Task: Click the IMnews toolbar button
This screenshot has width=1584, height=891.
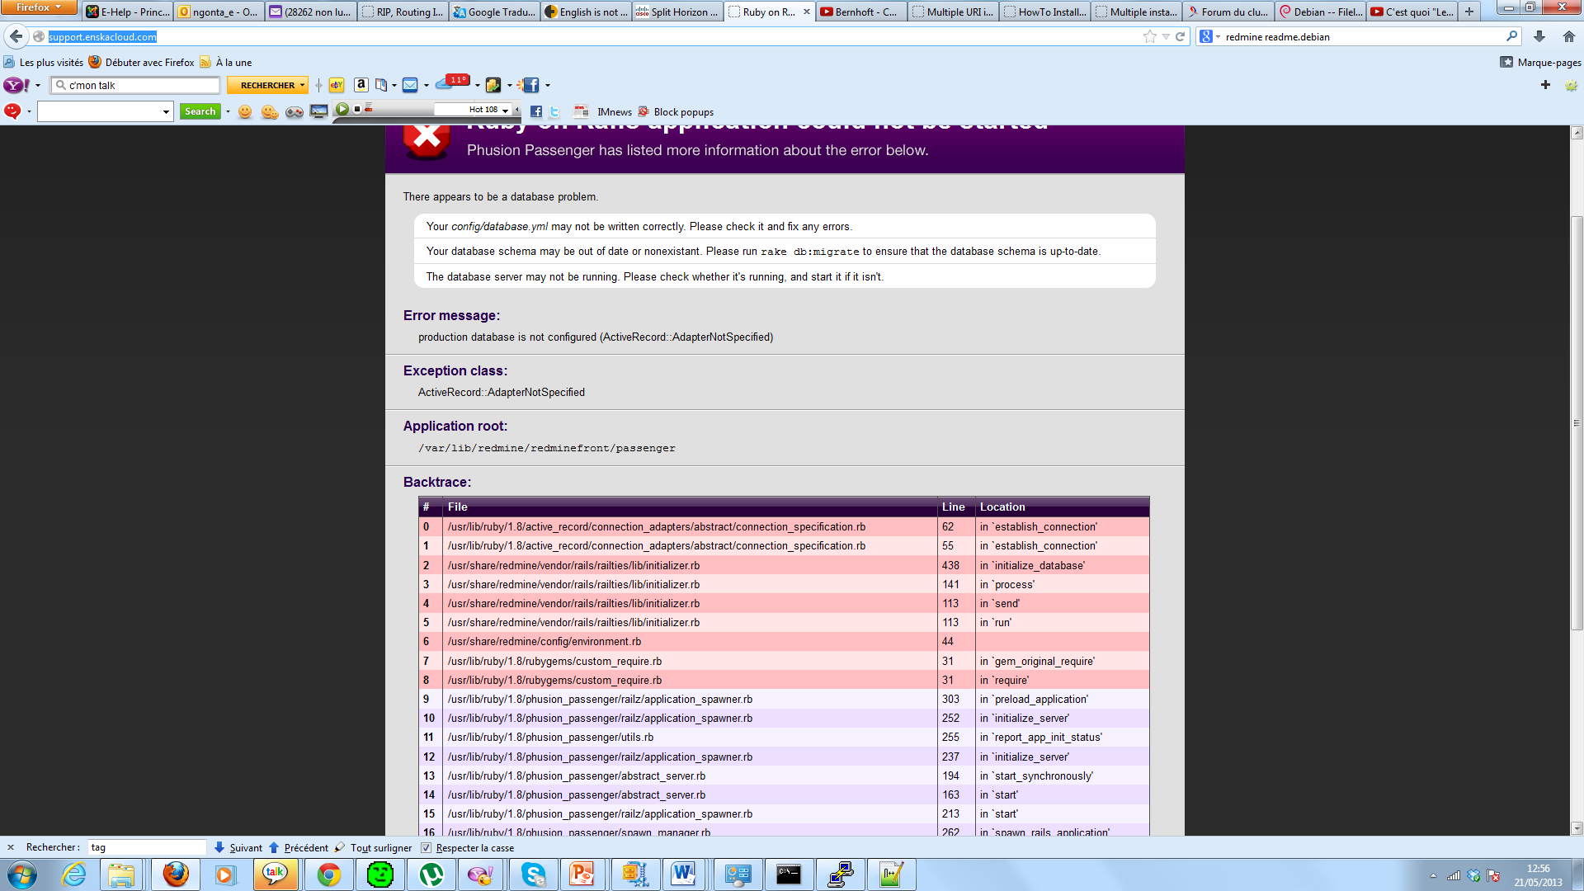Action: 604,111
